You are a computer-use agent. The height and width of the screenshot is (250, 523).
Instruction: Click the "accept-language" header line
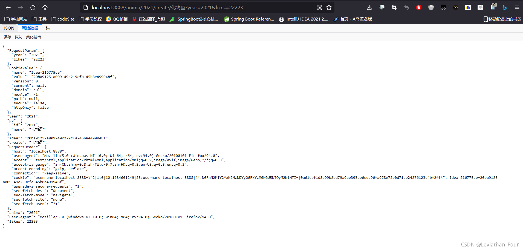coord(100,165)
